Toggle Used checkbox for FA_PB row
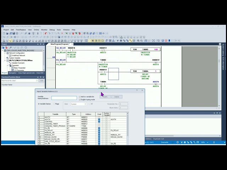The height and width of the screenshot is (170, 227). 99,128
